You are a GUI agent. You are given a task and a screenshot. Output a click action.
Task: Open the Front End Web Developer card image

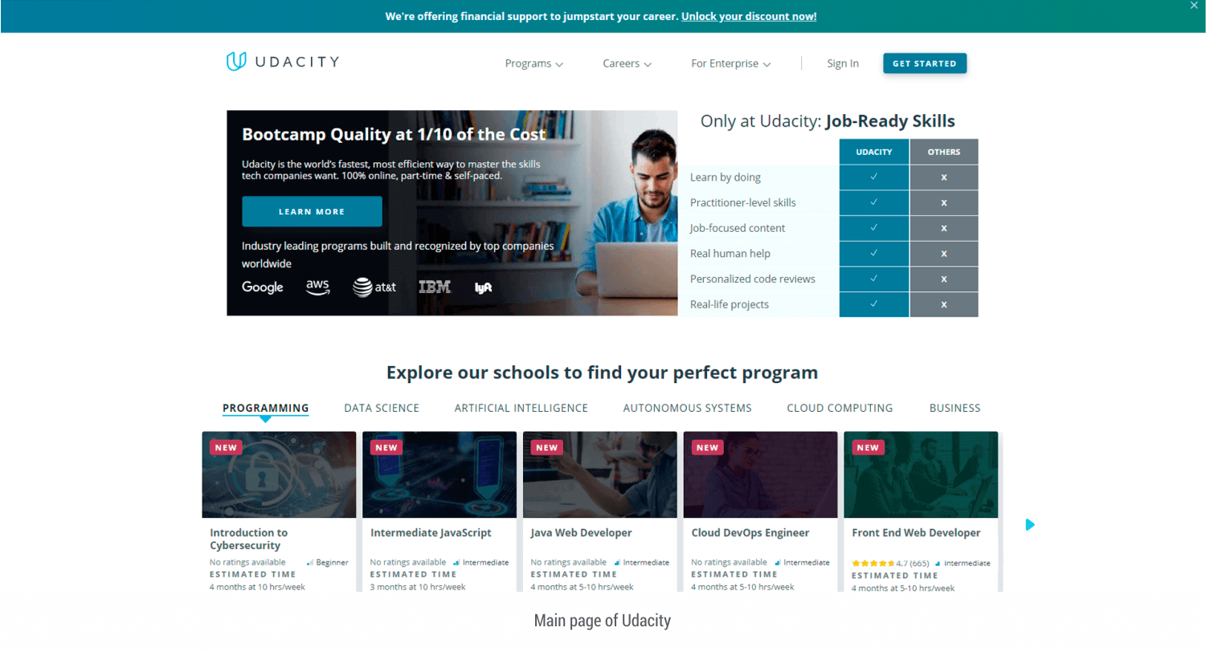pos(921,475)
